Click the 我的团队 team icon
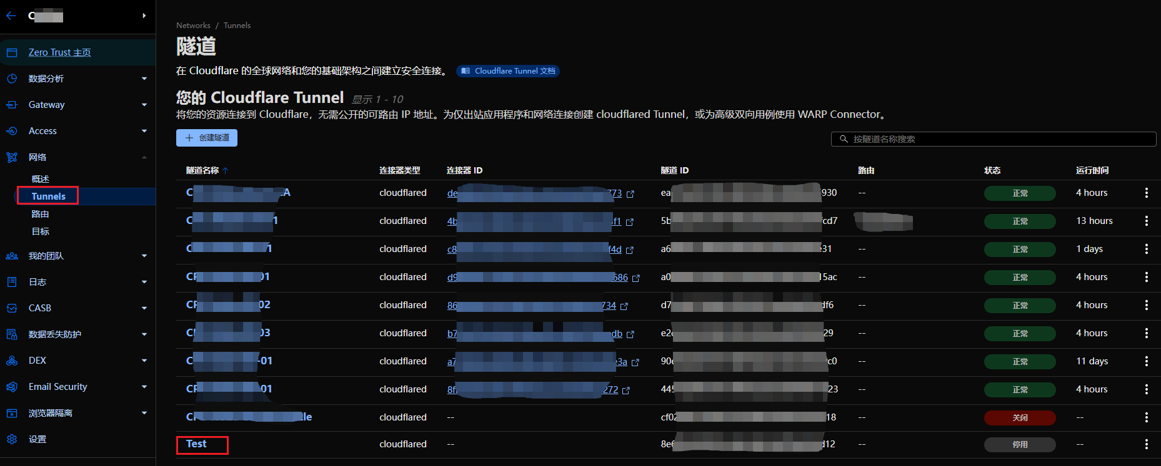The image size is (1161, 466). click(x=12, y=256)
